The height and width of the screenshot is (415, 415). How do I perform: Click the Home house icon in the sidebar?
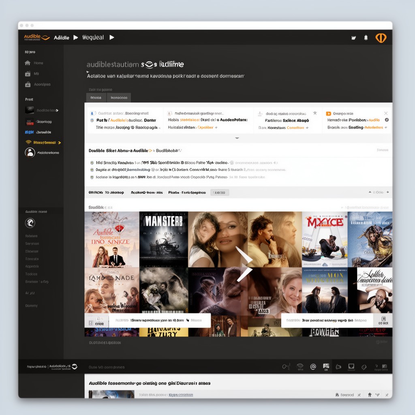(28, 63)
